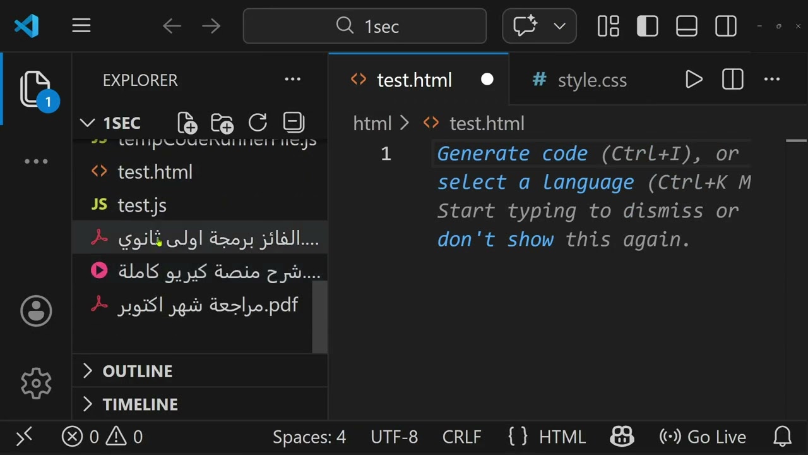Viewport: 808px width, 455px height.
Task: Collapse the 1SEC folder section
Action: 110,123
